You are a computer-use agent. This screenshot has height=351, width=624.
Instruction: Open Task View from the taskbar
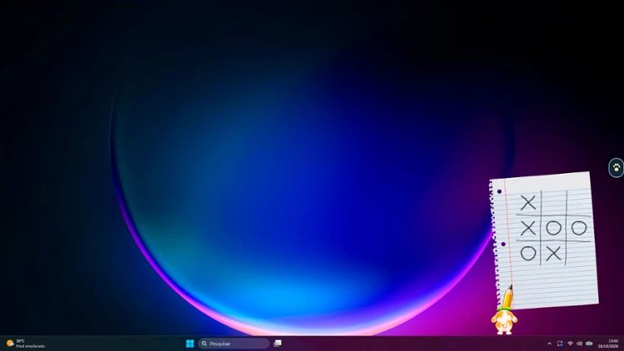pyautogui.click(x=278, y=343)
